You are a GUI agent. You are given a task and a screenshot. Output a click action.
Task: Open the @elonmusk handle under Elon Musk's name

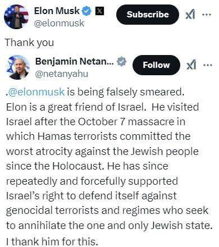pyautogui.click(x=59, y=23)
